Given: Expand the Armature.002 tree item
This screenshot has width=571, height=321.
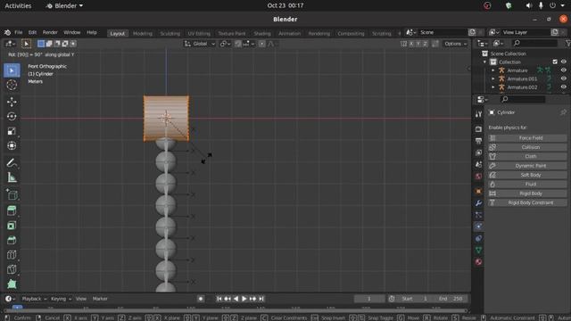Looking at the screenshot, I should coord(493,87).
